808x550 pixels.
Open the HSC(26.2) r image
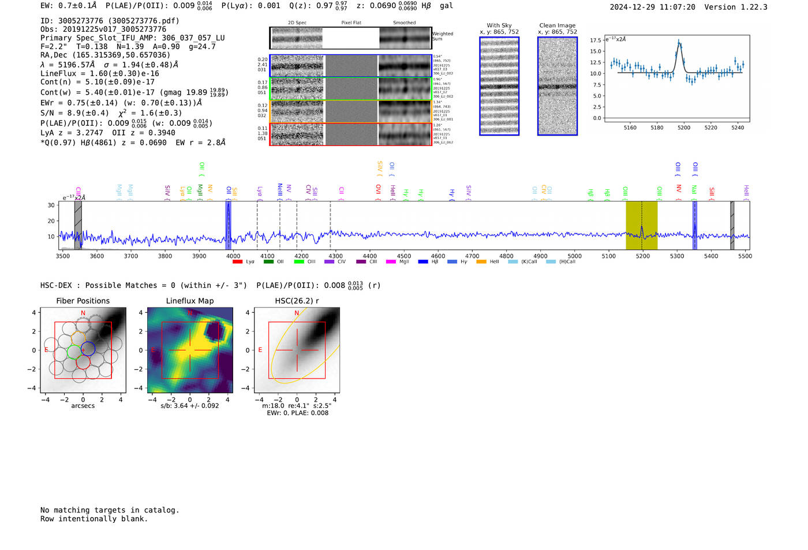tap(297, 350)
